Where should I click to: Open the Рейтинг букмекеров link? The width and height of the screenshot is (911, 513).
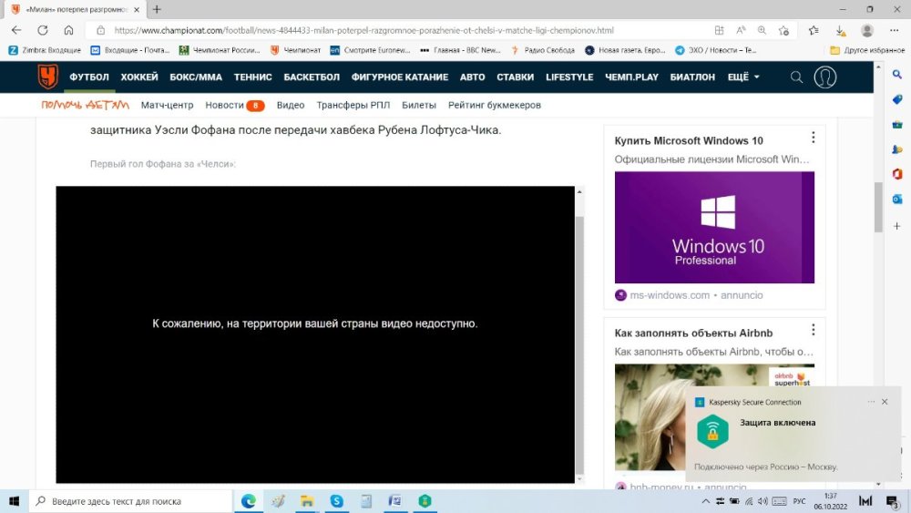point(495,105)
